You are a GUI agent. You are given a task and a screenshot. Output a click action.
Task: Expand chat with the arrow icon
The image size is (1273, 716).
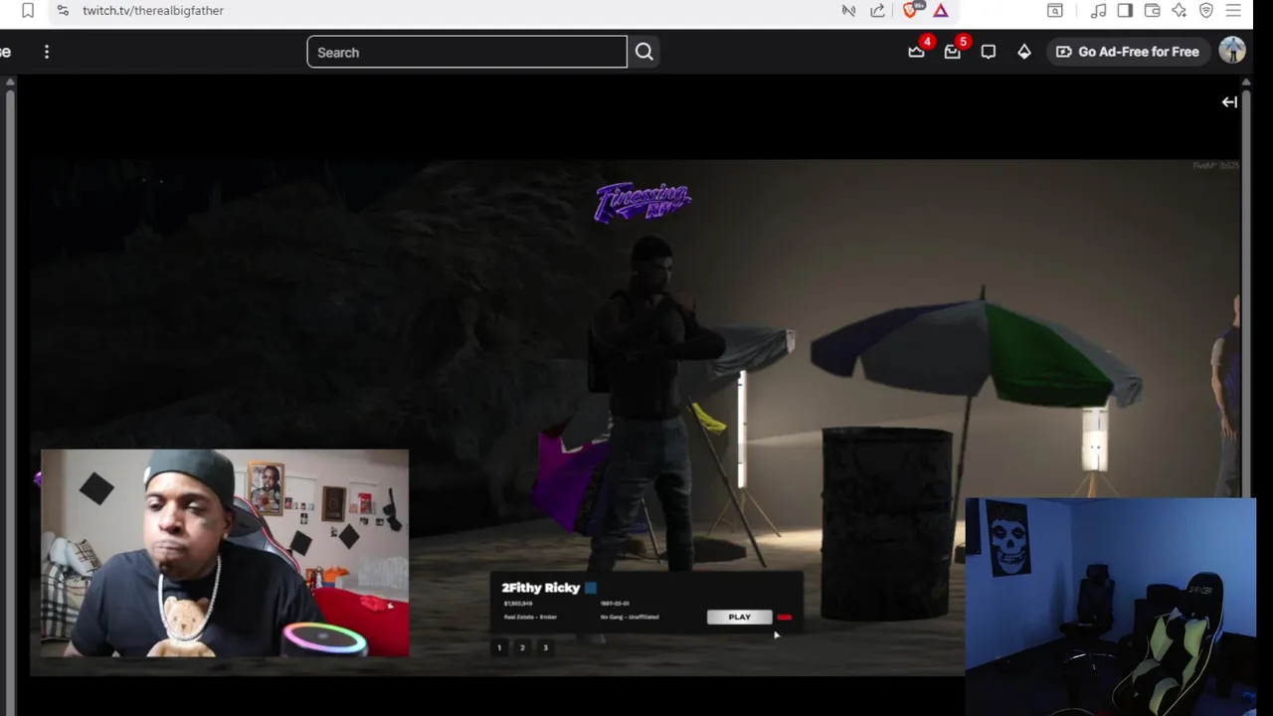tap(1229, 101)
